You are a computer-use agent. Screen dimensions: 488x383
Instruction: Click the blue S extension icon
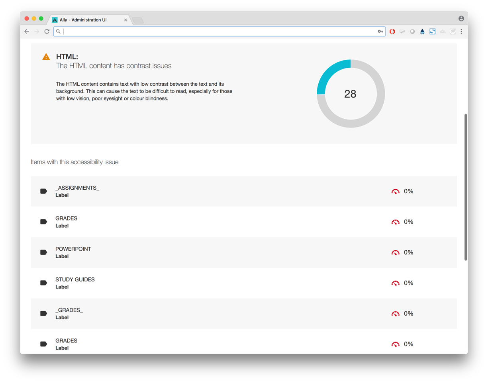(432, 31)
